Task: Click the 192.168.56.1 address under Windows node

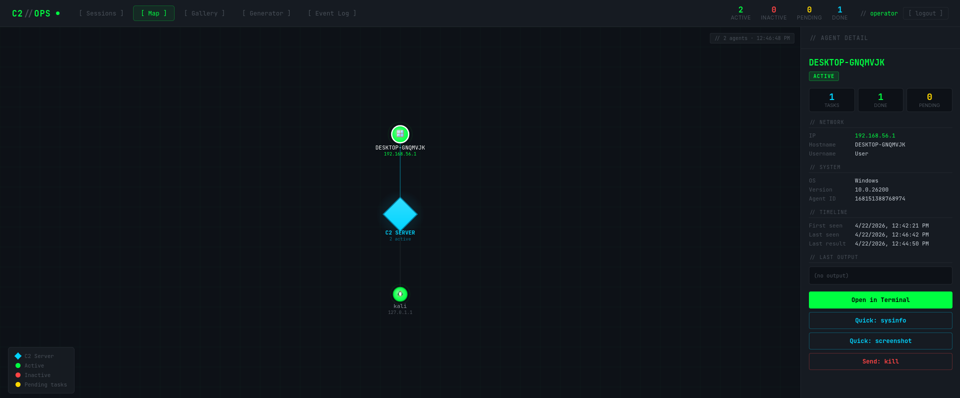Action: click(x=400, y=154)
